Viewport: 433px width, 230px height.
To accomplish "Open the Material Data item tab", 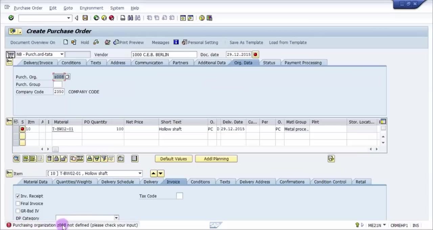I will click(36, 182).
